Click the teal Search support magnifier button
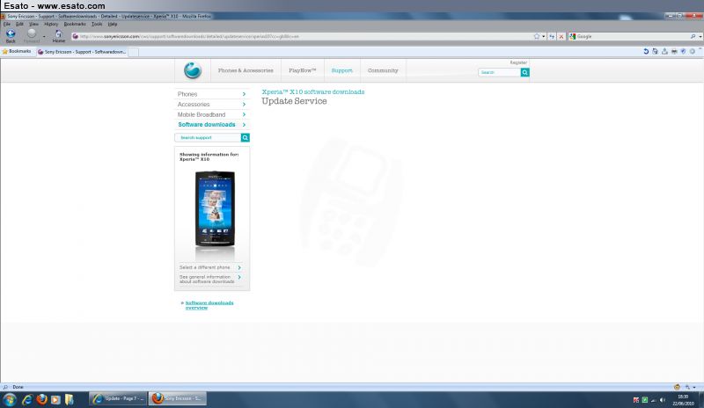Viewport: 704px width, 408px height. pos(246,138)
